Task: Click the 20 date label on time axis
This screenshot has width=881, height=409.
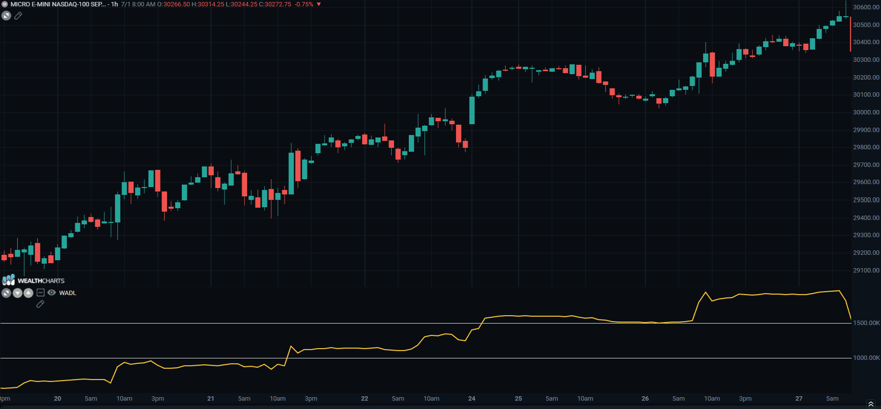Action: (x=57, y=399)
